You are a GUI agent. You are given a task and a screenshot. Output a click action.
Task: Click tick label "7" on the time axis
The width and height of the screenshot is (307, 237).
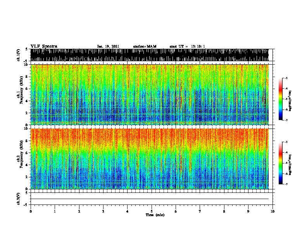tap(200, 211)
